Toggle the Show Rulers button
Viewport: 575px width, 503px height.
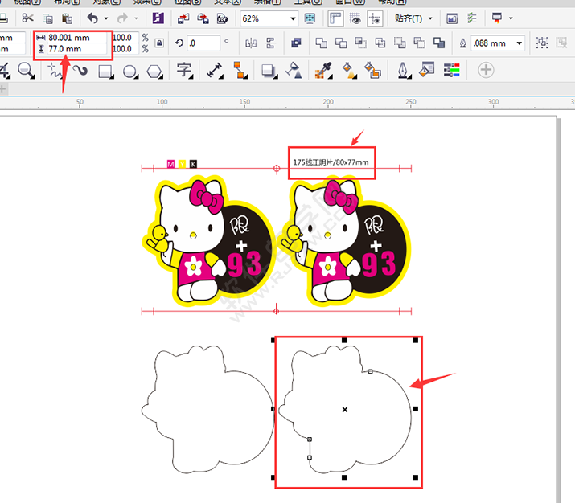click(335, 18)
